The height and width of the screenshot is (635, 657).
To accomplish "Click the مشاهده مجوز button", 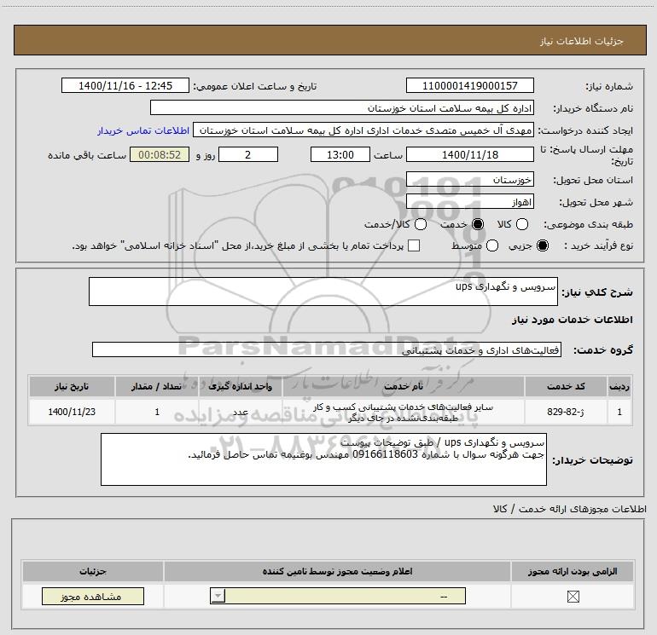I will pos(93,597).
